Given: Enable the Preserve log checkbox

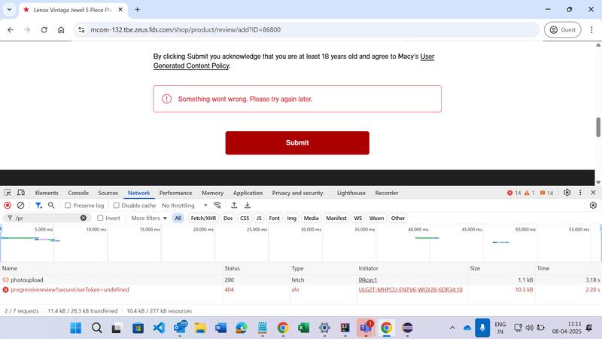Looking at the screenshot, I should tap(68, 206).
